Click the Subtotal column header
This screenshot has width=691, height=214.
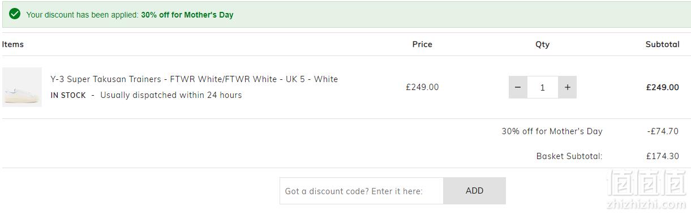662,44
